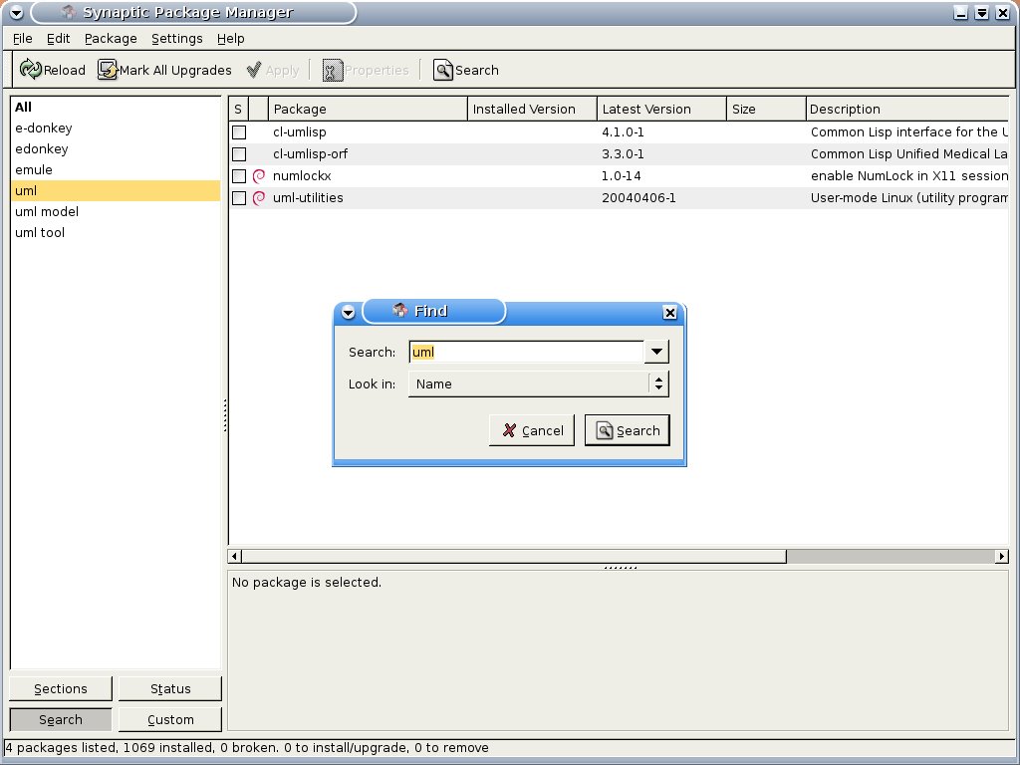Click the right arrow of horizontal scrollbar
Image resolution: width=1020 pixels, height=765 pixels.
1002,556
